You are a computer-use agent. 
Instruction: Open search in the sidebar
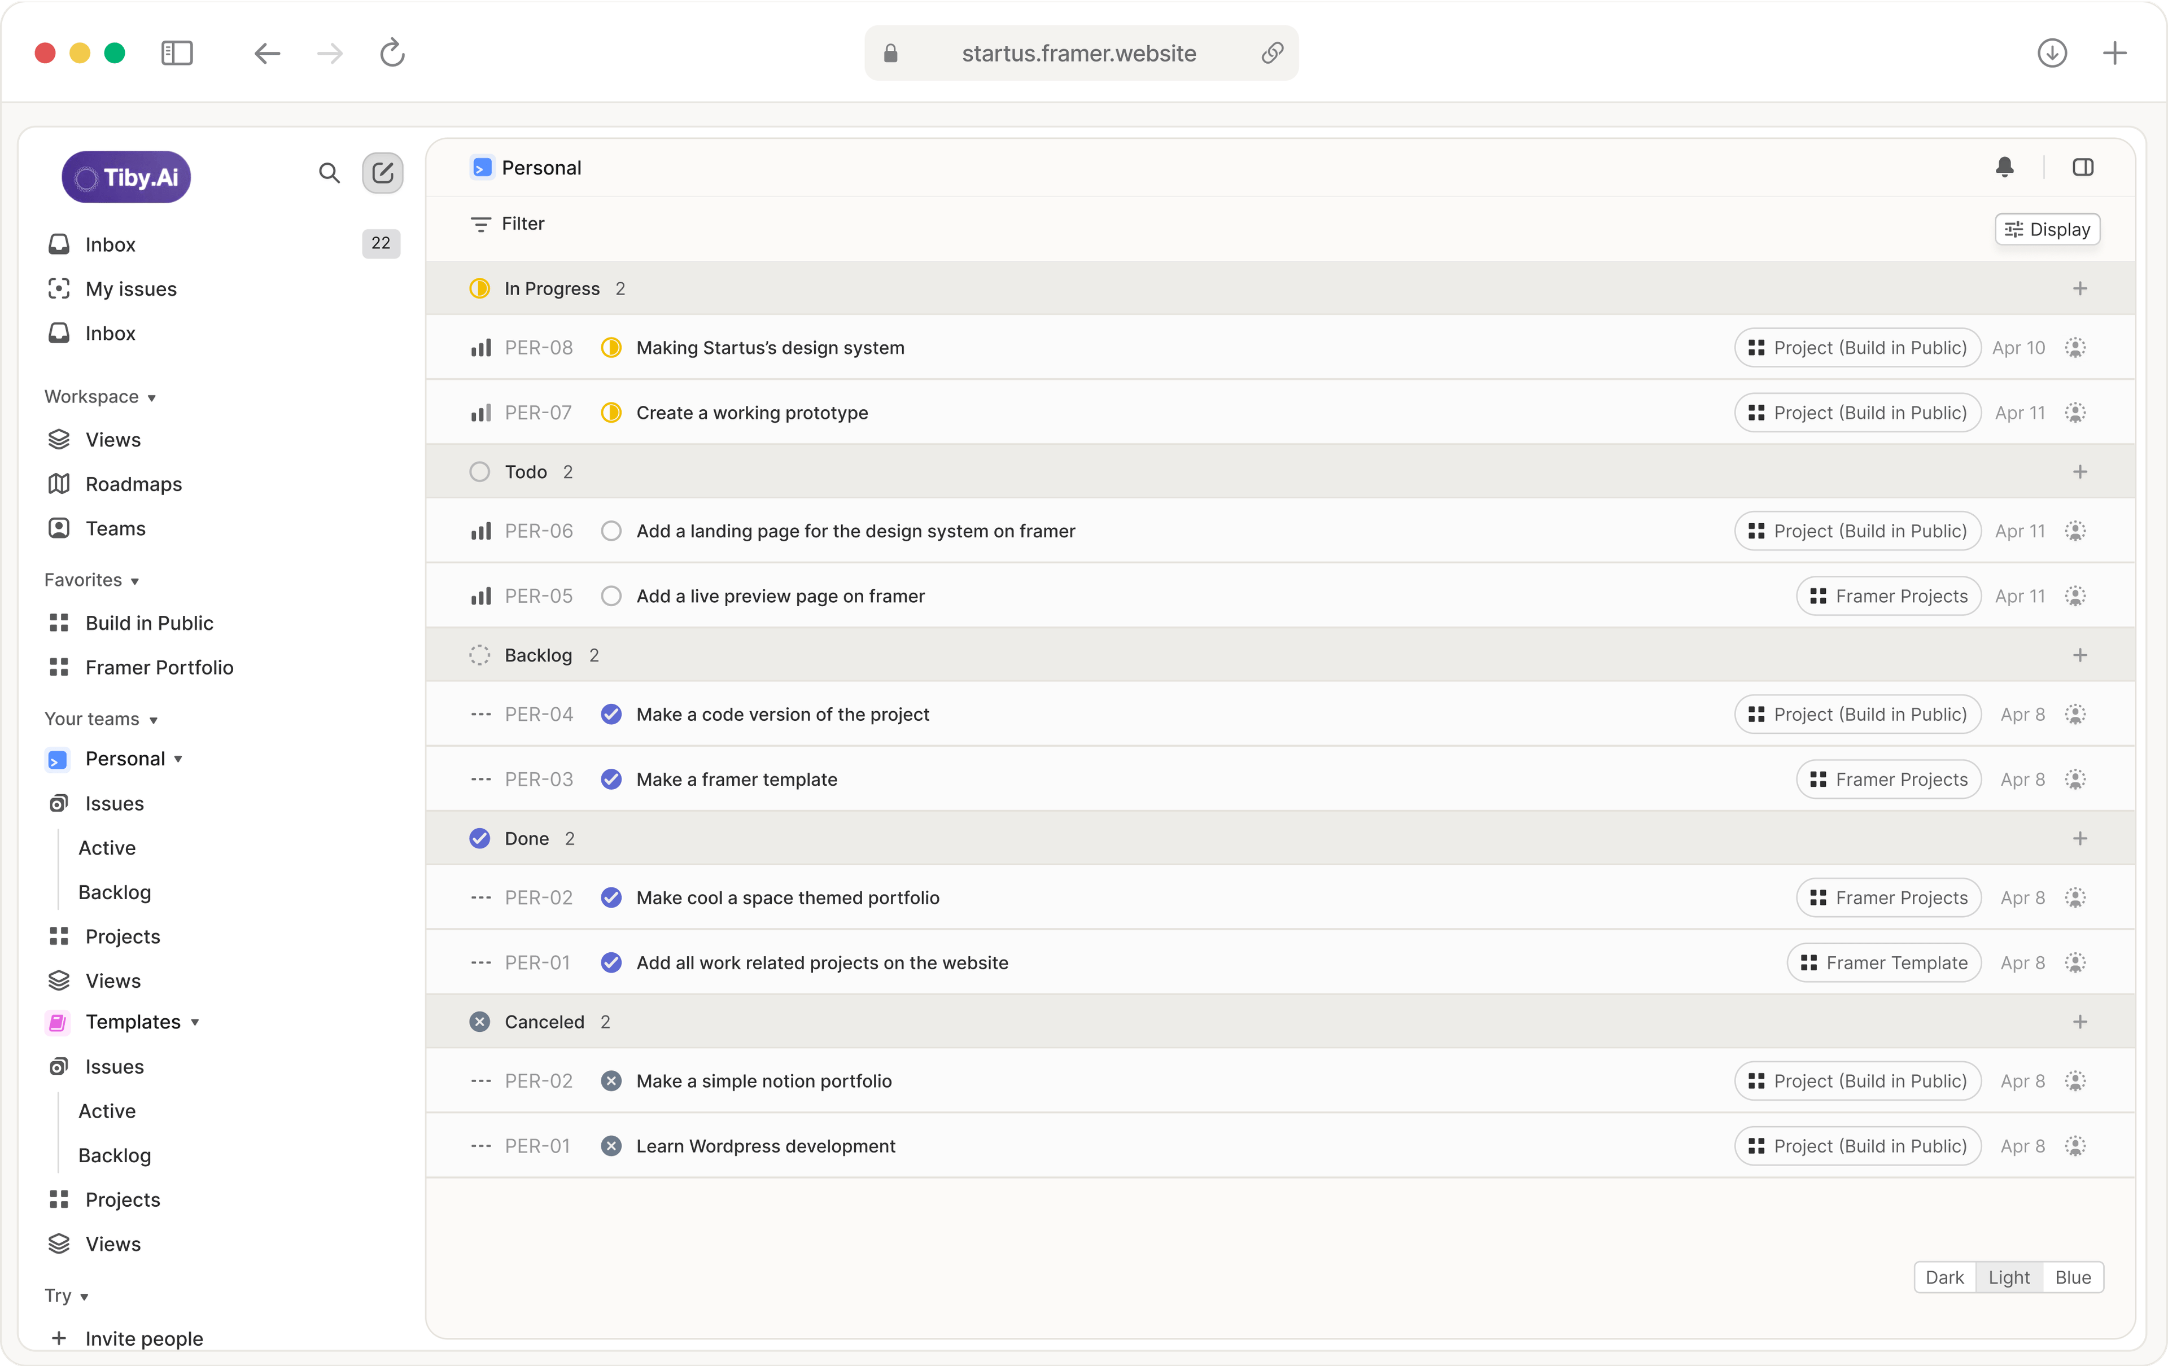point(330,173)
